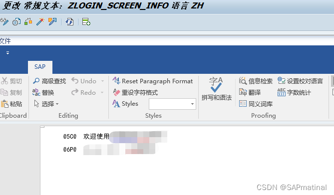The width and height of the screenshot is (334, 195).
Task: Click 信息检索 research icon
Action: tap(256, 81)
